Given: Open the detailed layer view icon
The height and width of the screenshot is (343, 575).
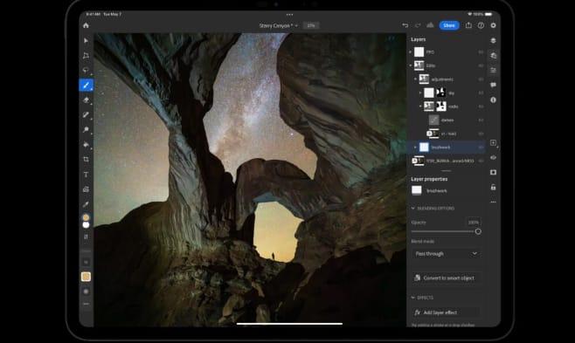Looking at the screenshot, I should [493, 56].
